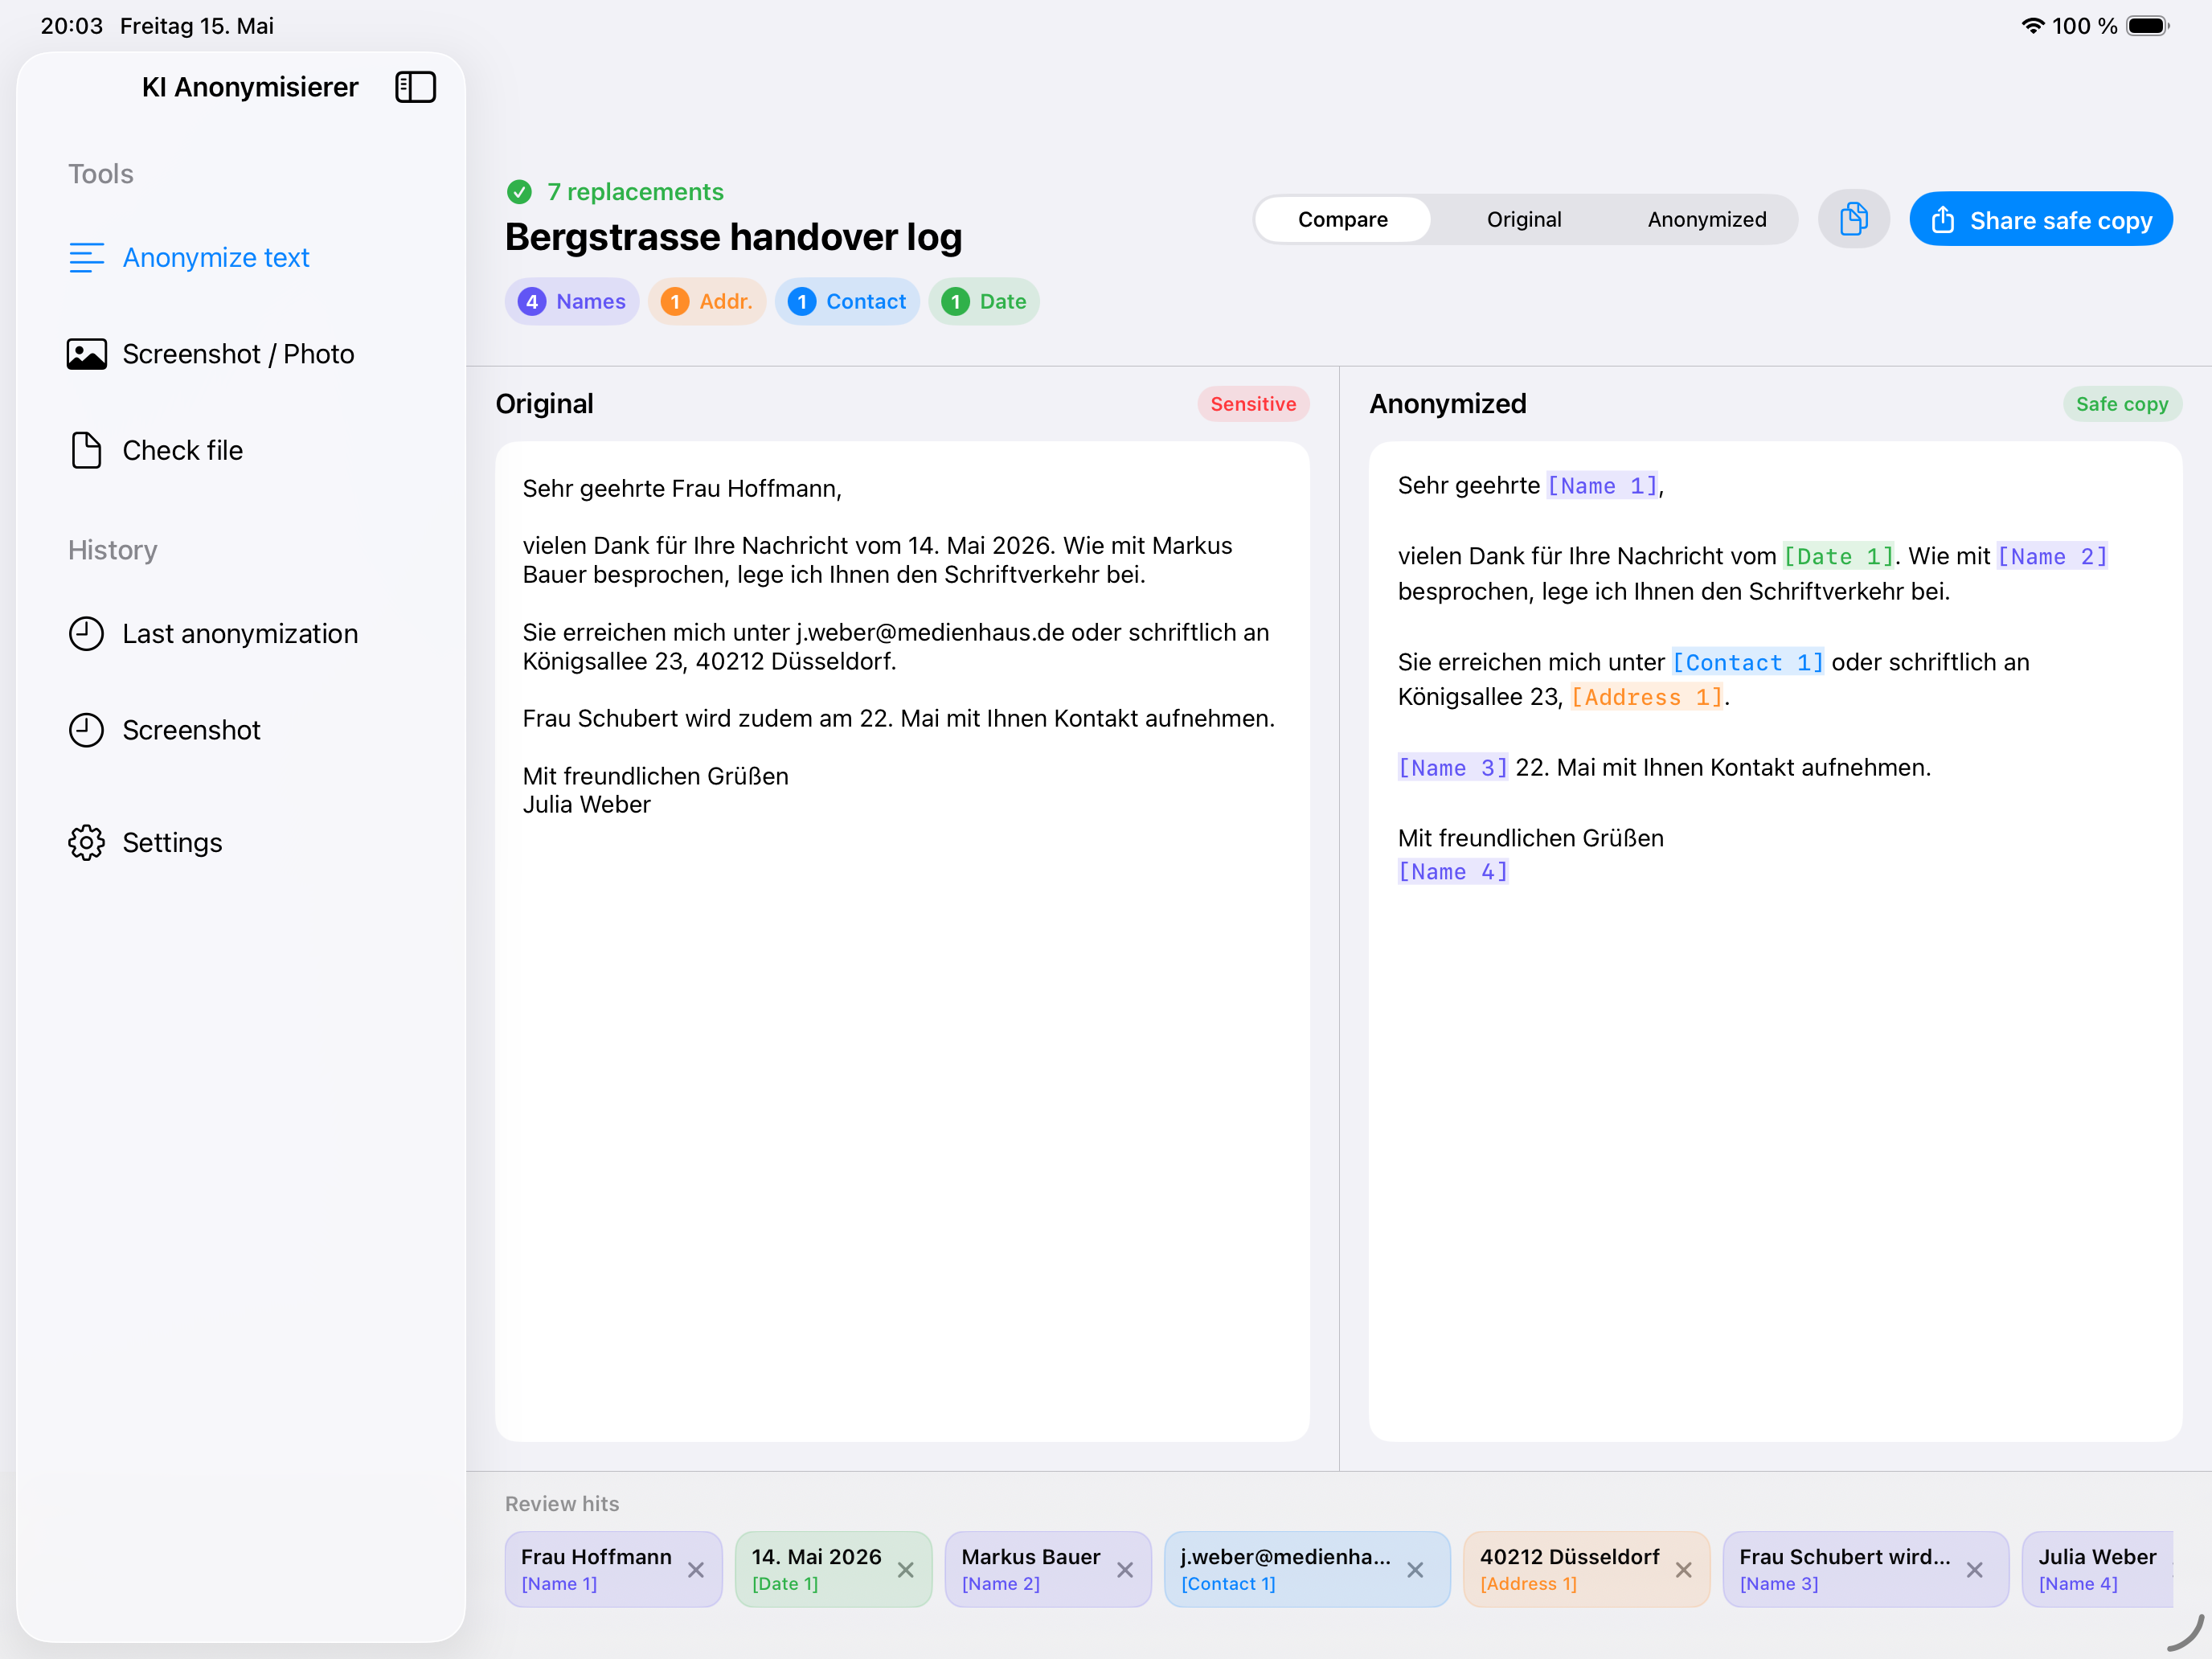Click the document icon beside Check file
Viewport: 2212px width, 1659px height.
86,450
